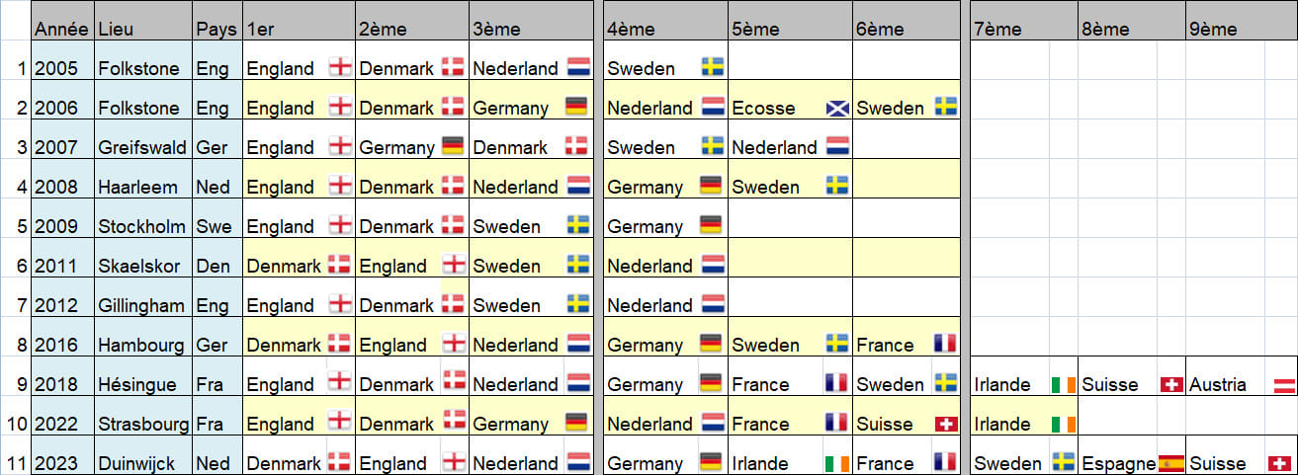Image resolution: width=1298 pixels, height=475 pixels.
Task: Click the Swiss flag in 2022 row
Action: (x=946, y=423)
